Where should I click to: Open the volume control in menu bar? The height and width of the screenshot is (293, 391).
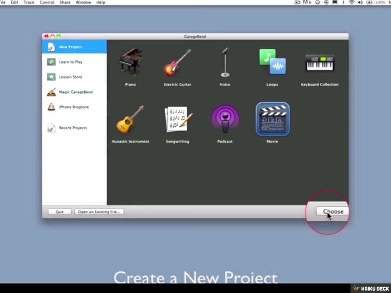pos(360,3)
